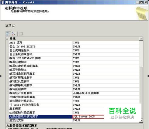Image resolution: width=149 pixels, height=129 pixels.
Task: Click TRUE value of 编写创建脚本
Action: 76,62
